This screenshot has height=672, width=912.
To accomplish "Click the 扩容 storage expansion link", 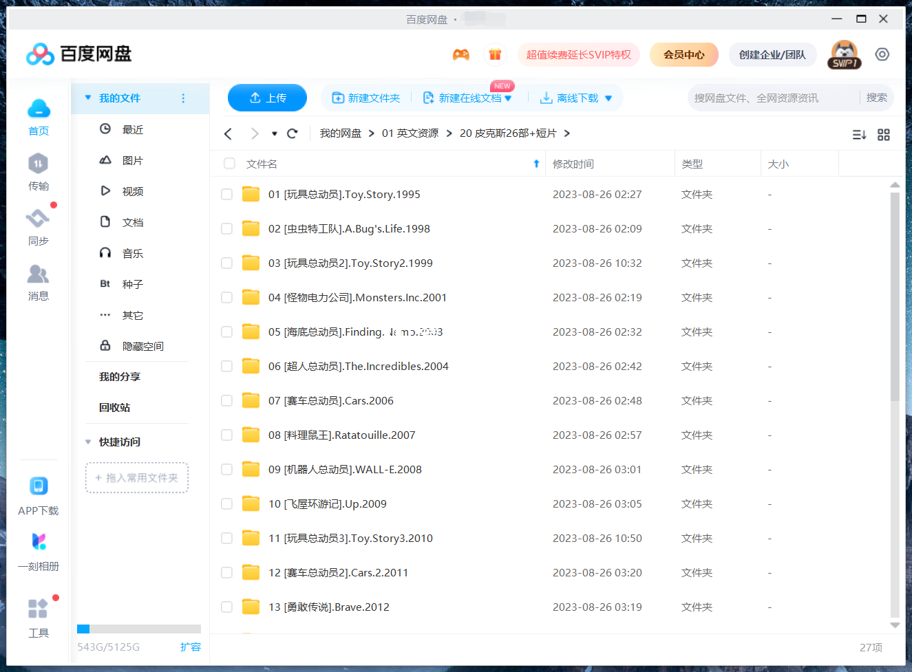I will [191, 647].
